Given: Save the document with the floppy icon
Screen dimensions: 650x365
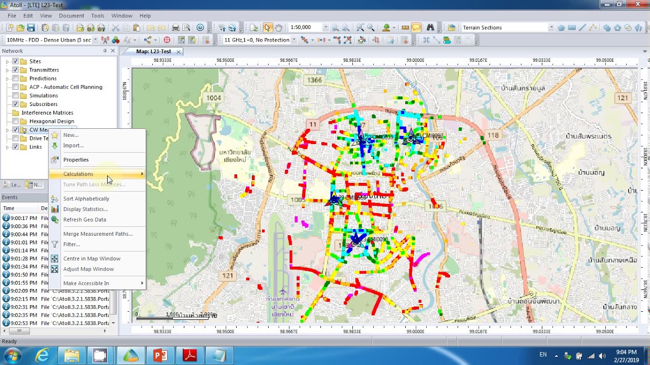Looking at the screenshot, I should tap(31, 27).
